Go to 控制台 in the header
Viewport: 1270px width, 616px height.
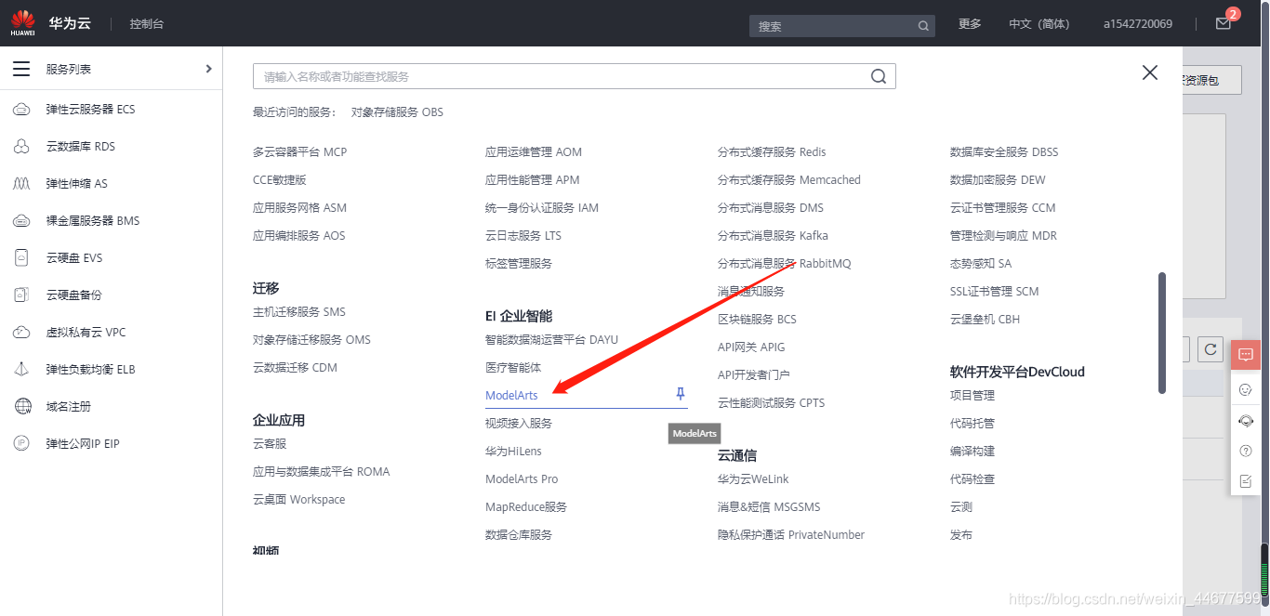[147, 24]
